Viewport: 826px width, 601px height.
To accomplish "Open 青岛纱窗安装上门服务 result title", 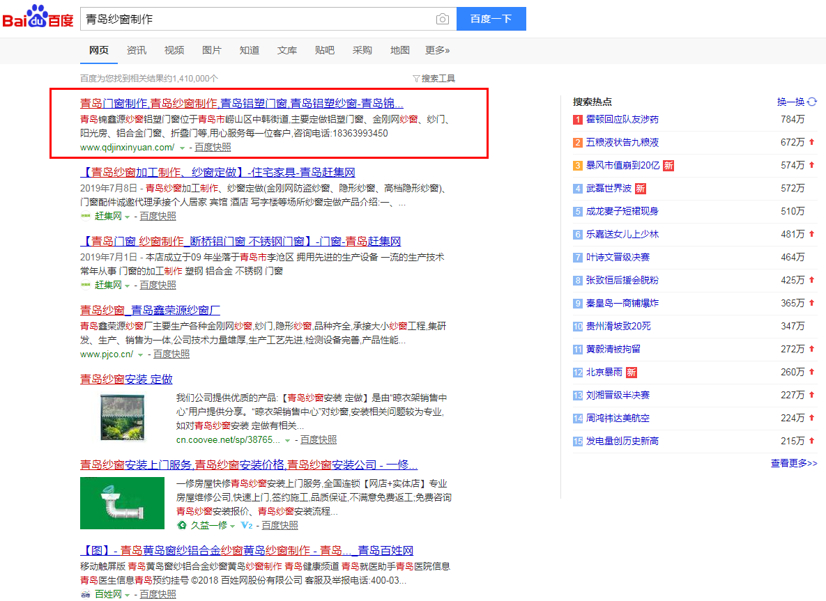I will [x=249, y=465].
